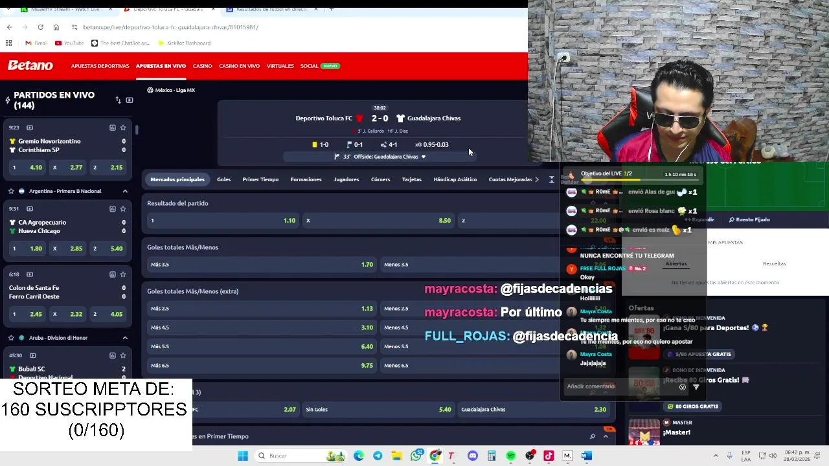Switch to Goles market tab
The width and height of the screenshot is (829, 466).
click(223, 179)
